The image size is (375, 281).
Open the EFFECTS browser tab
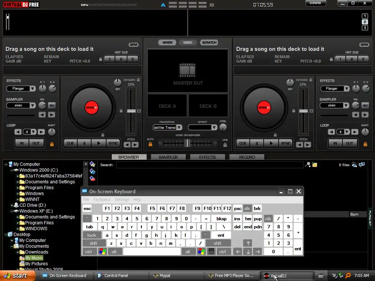207,157
